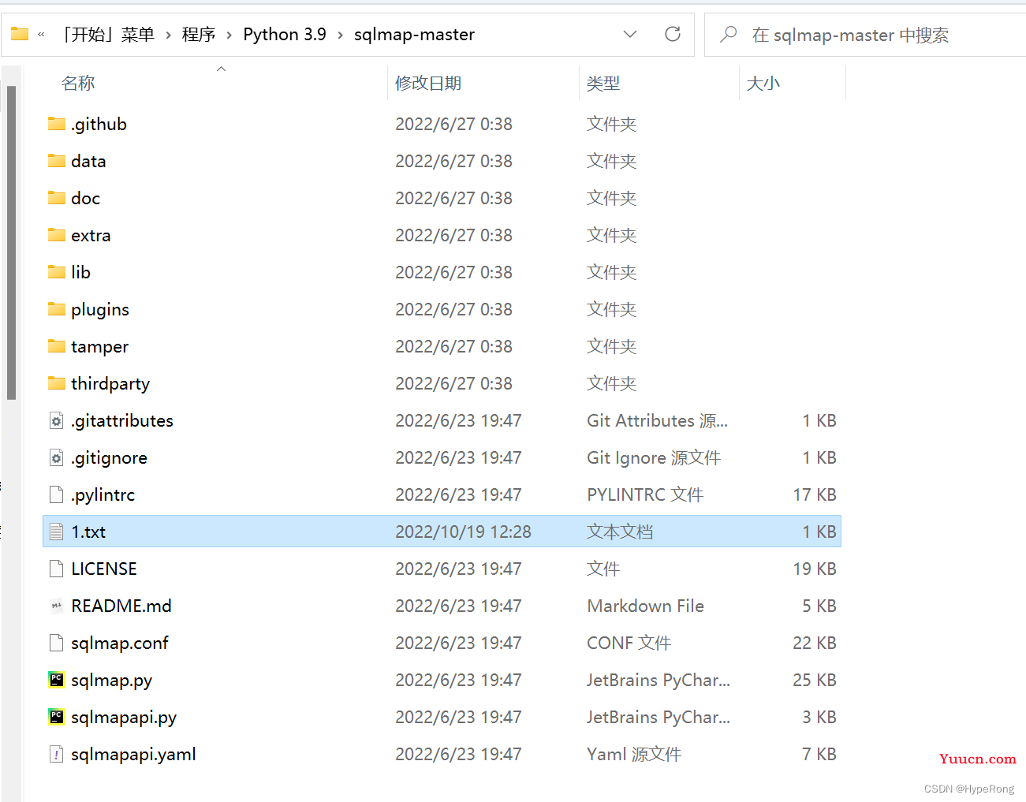Click the .github folder icon
Viewport: 1026px width, 802px height.
pos(57,124)
